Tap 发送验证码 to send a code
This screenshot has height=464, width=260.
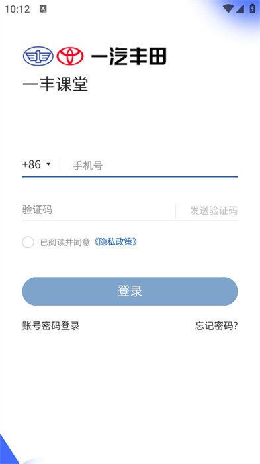(x=214, y=211)
